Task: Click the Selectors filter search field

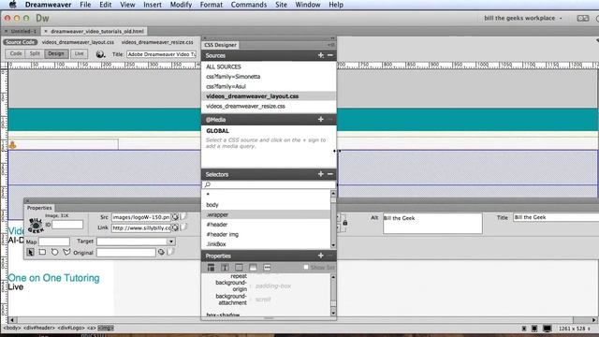Action: [269, 184]
